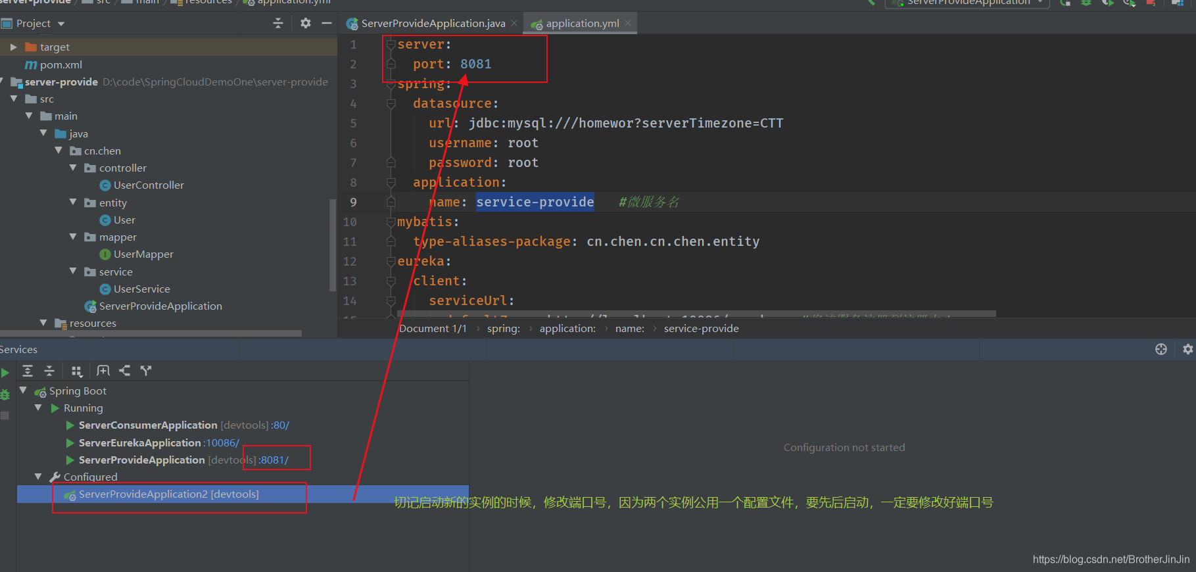
Task: Collapse the service package
Action: pos(73,272)
